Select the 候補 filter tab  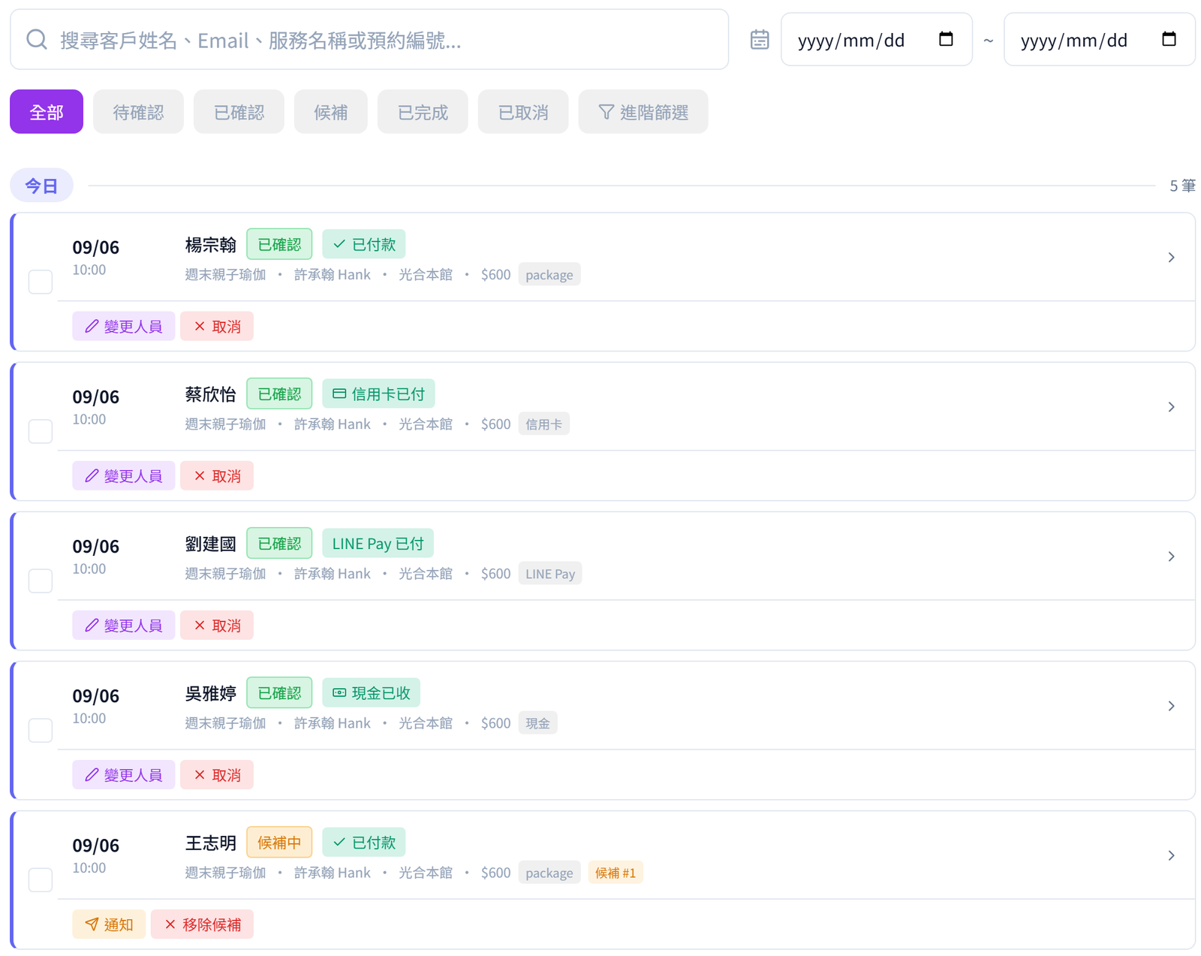pyautogui.click(x=331, y=112)
